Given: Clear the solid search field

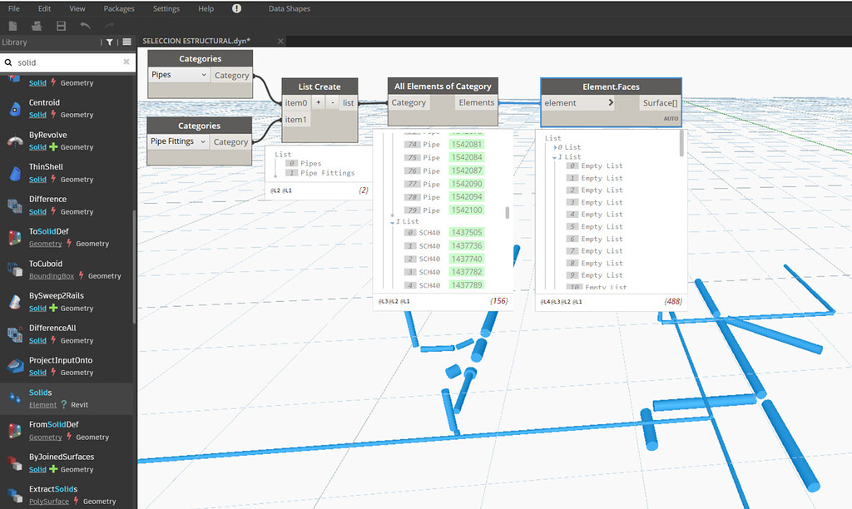Looking at the screenshot, I should coord(127,62).
